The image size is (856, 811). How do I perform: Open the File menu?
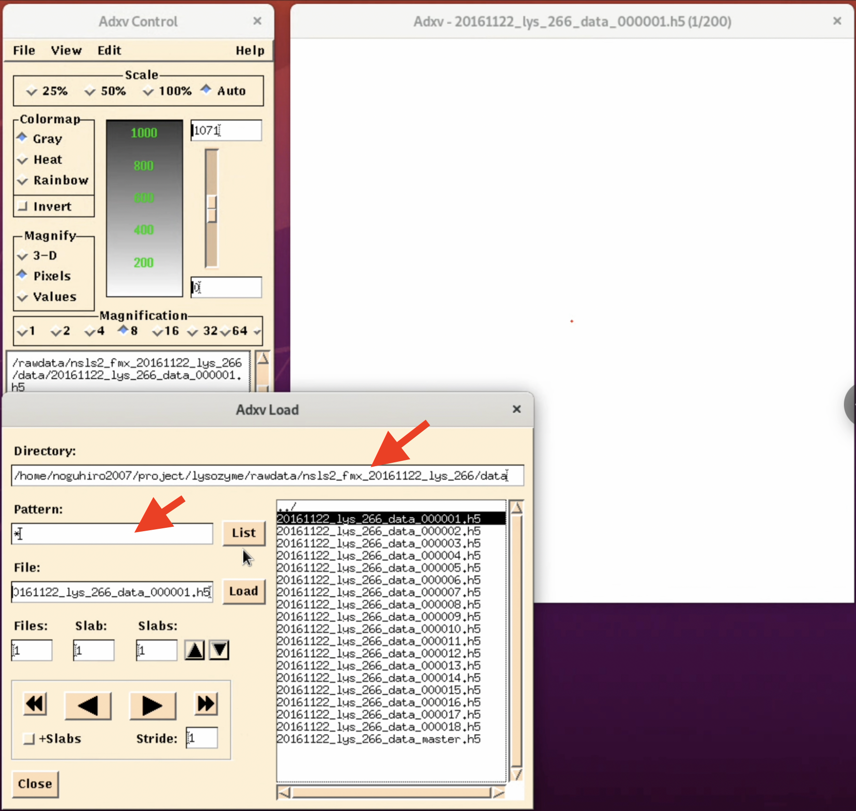[x=23, y=50]
